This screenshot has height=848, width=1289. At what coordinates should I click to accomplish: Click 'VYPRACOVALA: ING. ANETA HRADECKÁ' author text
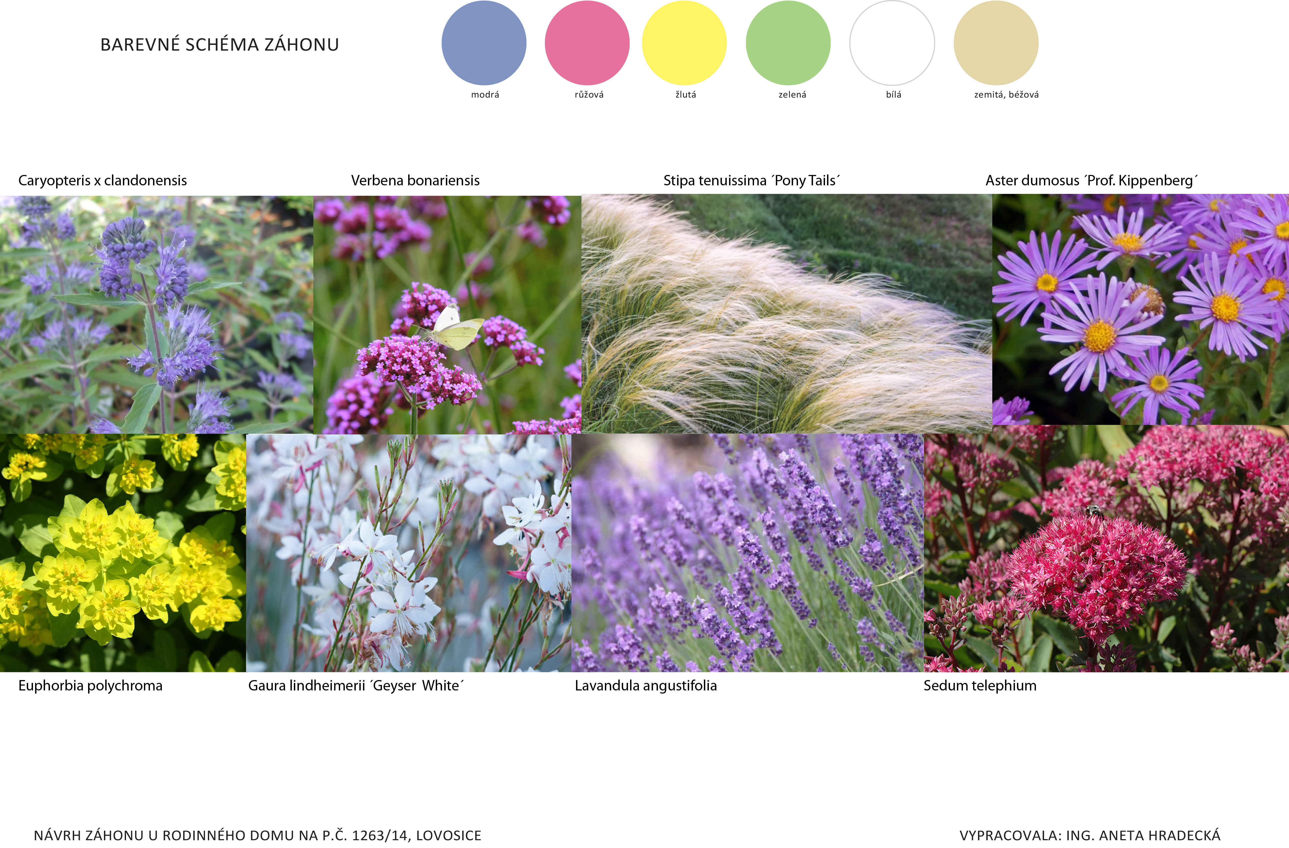tap(1090, 835)
